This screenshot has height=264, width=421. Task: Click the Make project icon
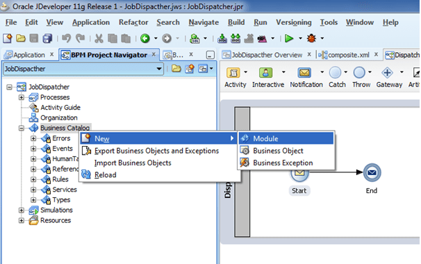pyautogui.click(x=222, y=38)
